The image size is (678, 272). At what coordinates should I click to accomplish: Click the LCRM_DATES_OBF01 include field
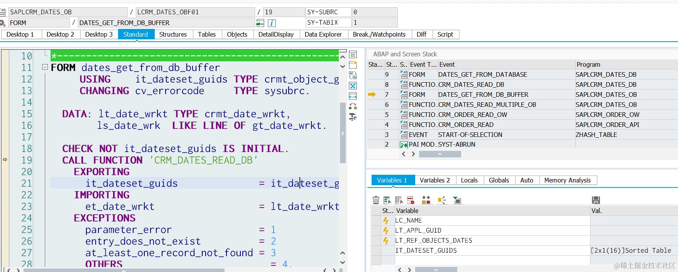click(x=195, y=12)
